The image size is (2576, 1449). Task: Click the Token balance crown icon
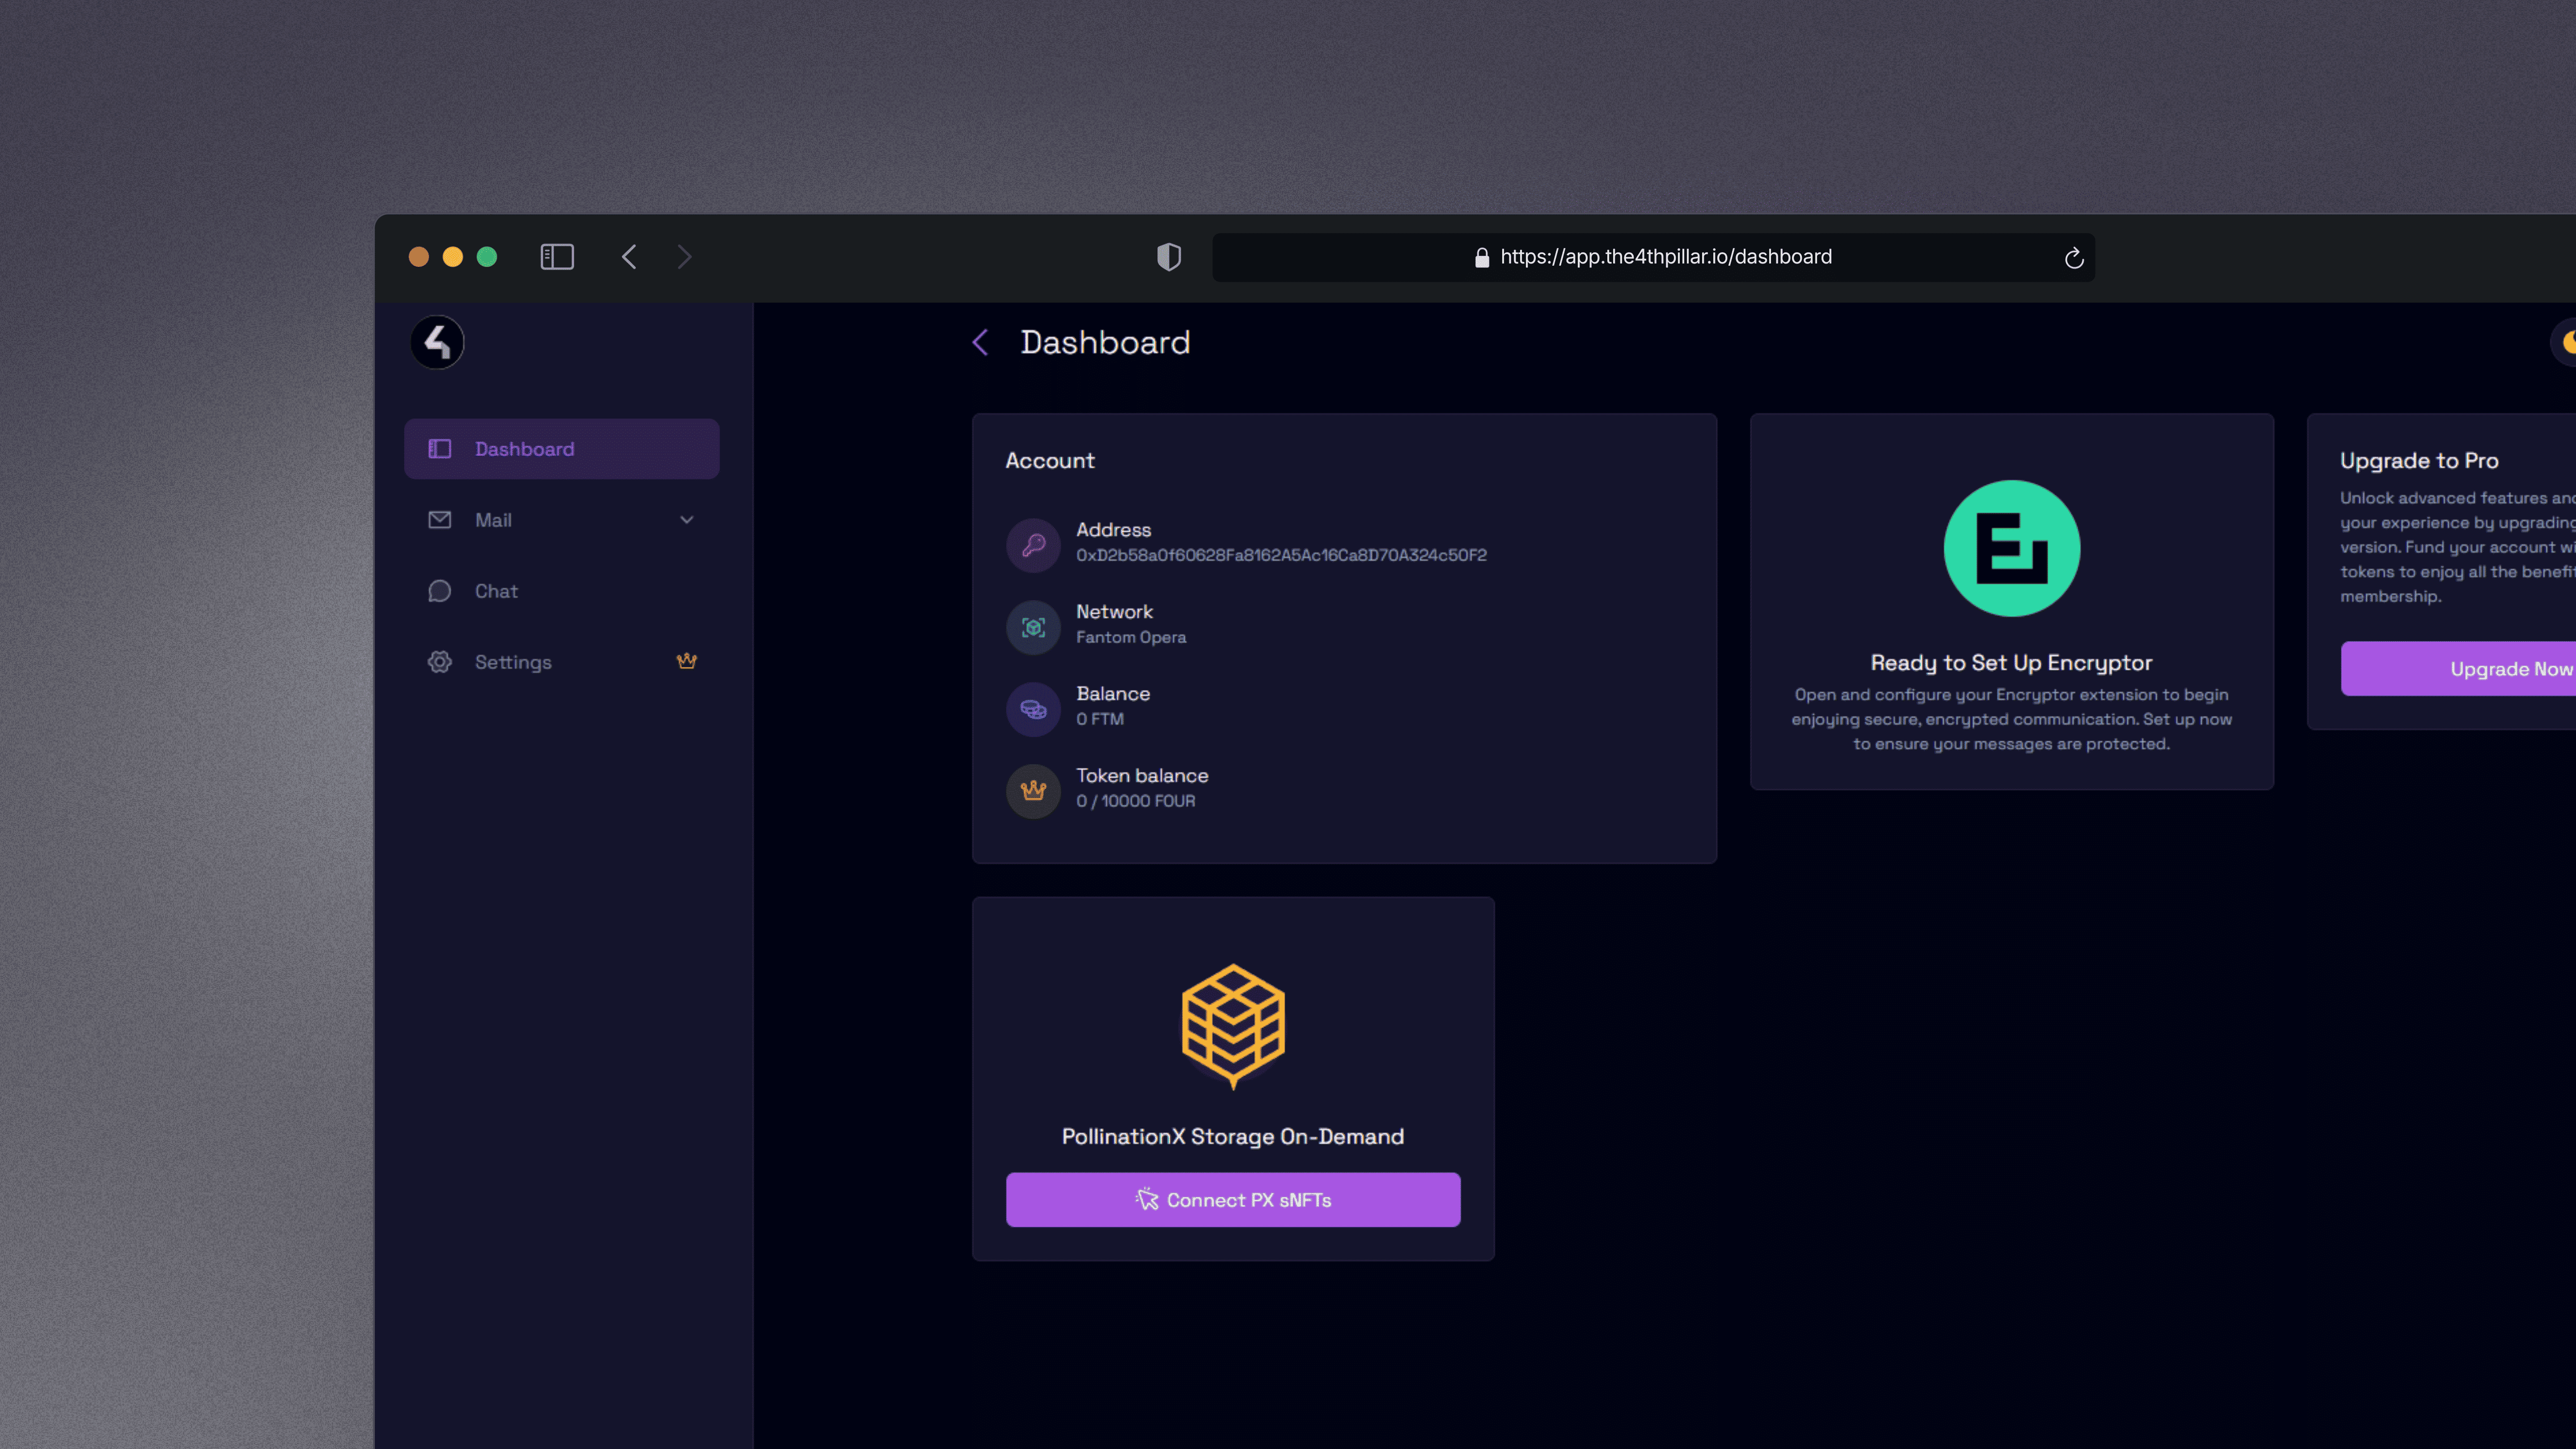click(1033, 791)
